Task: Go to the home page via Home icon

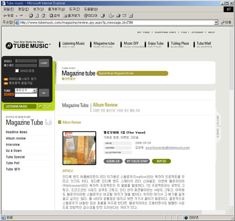Action: [43, 16]
